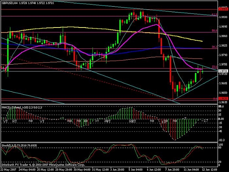Image resolution: width=229 pixels, height=172 pixels.
Task: Click the RT marker in MACD panel
Action: [x=14, y=121]
